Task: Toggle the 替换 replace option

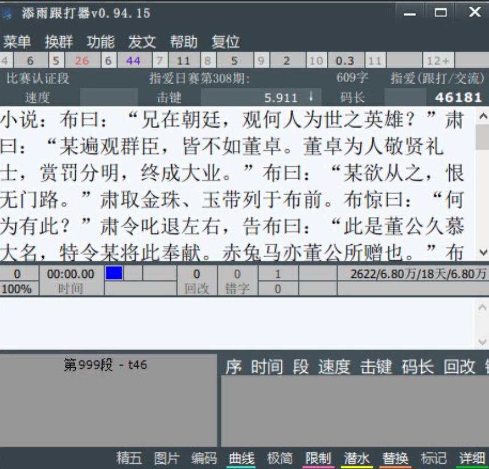Action: coord(395,458)
